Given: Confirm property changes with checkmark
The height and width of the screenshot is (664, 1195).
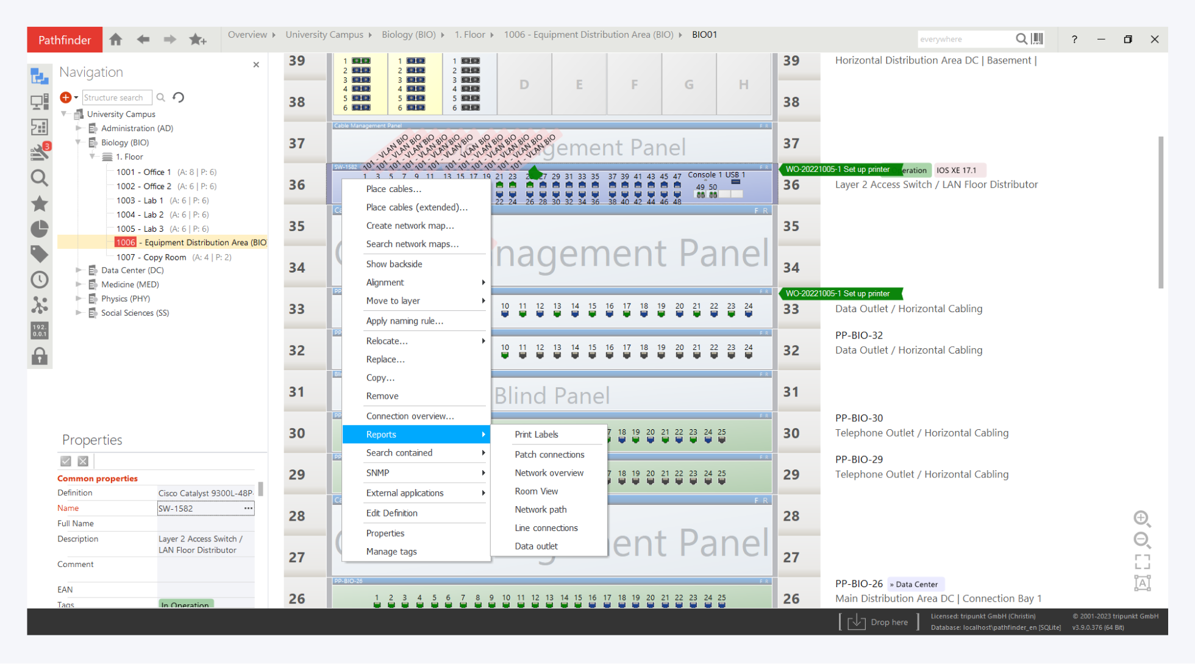Looking at the screenshot, I should click(x=66, y=462).
